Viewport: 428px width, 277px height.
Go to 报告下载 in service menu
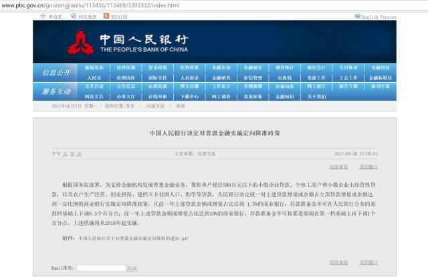[x=348, y=86]
